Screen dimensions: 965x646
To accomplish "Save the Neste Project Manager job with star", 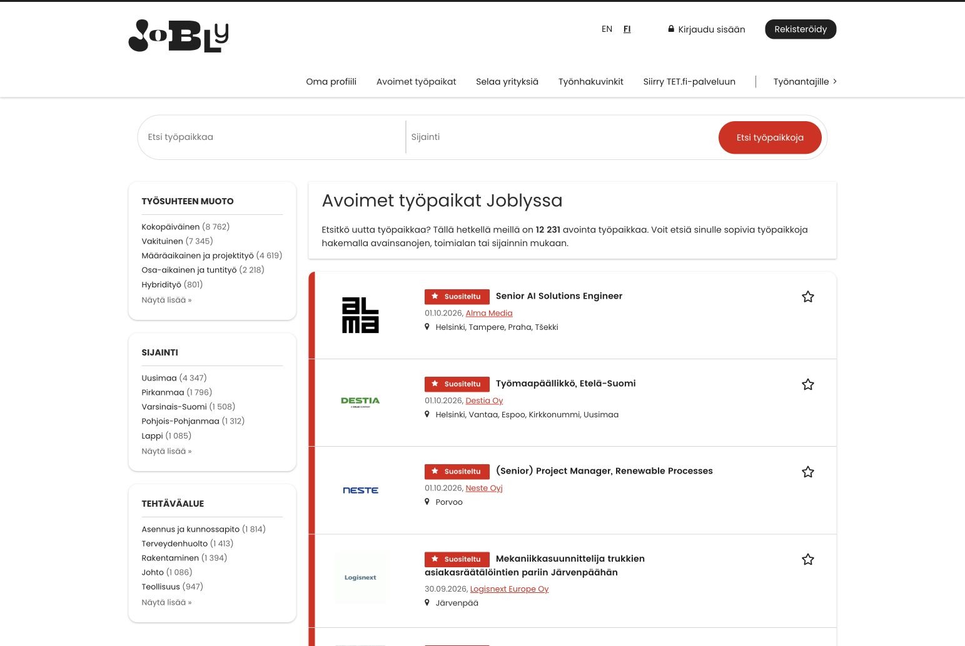I will (808, 472).
